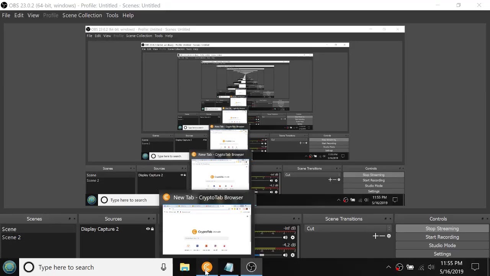490x276 pixels.
Task: Click the red tray icon beside battery
Action: tap(399, 267)
